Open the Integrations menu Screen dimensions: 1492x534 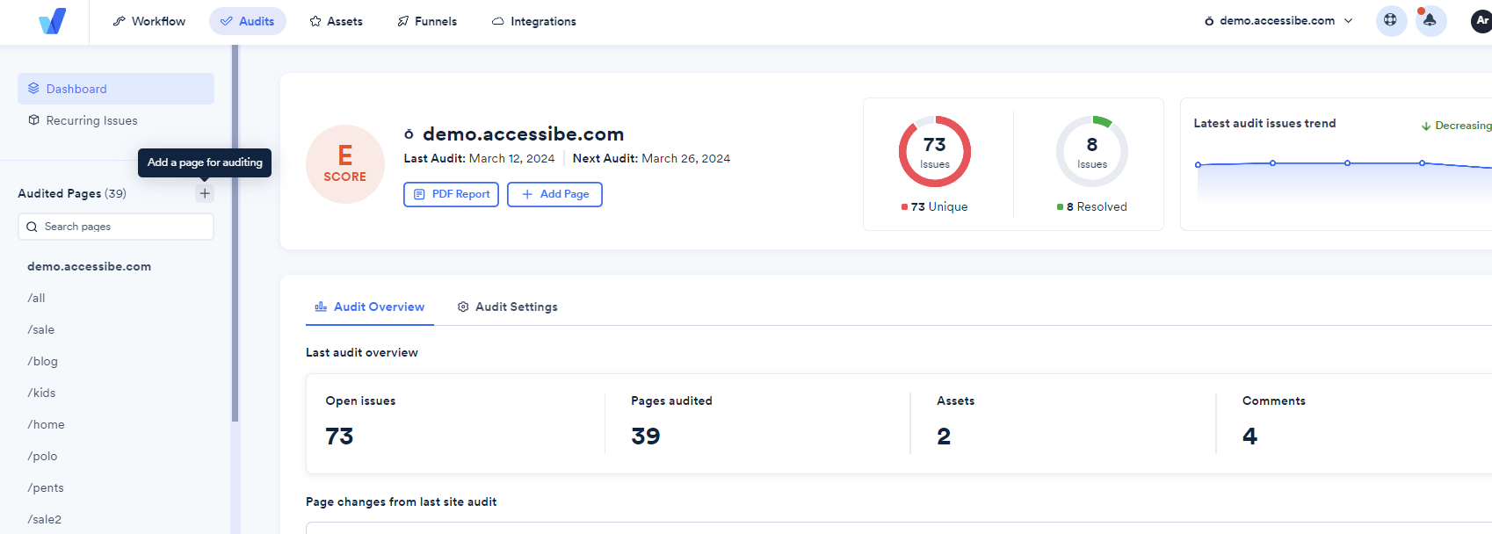[534, 21]
